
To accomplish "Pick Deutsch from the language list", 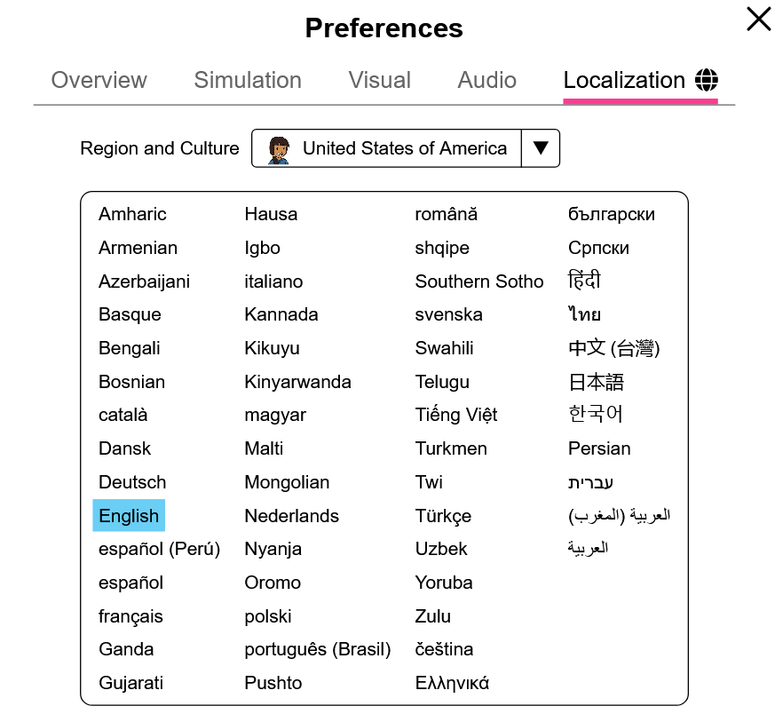I will pos(132,482).
